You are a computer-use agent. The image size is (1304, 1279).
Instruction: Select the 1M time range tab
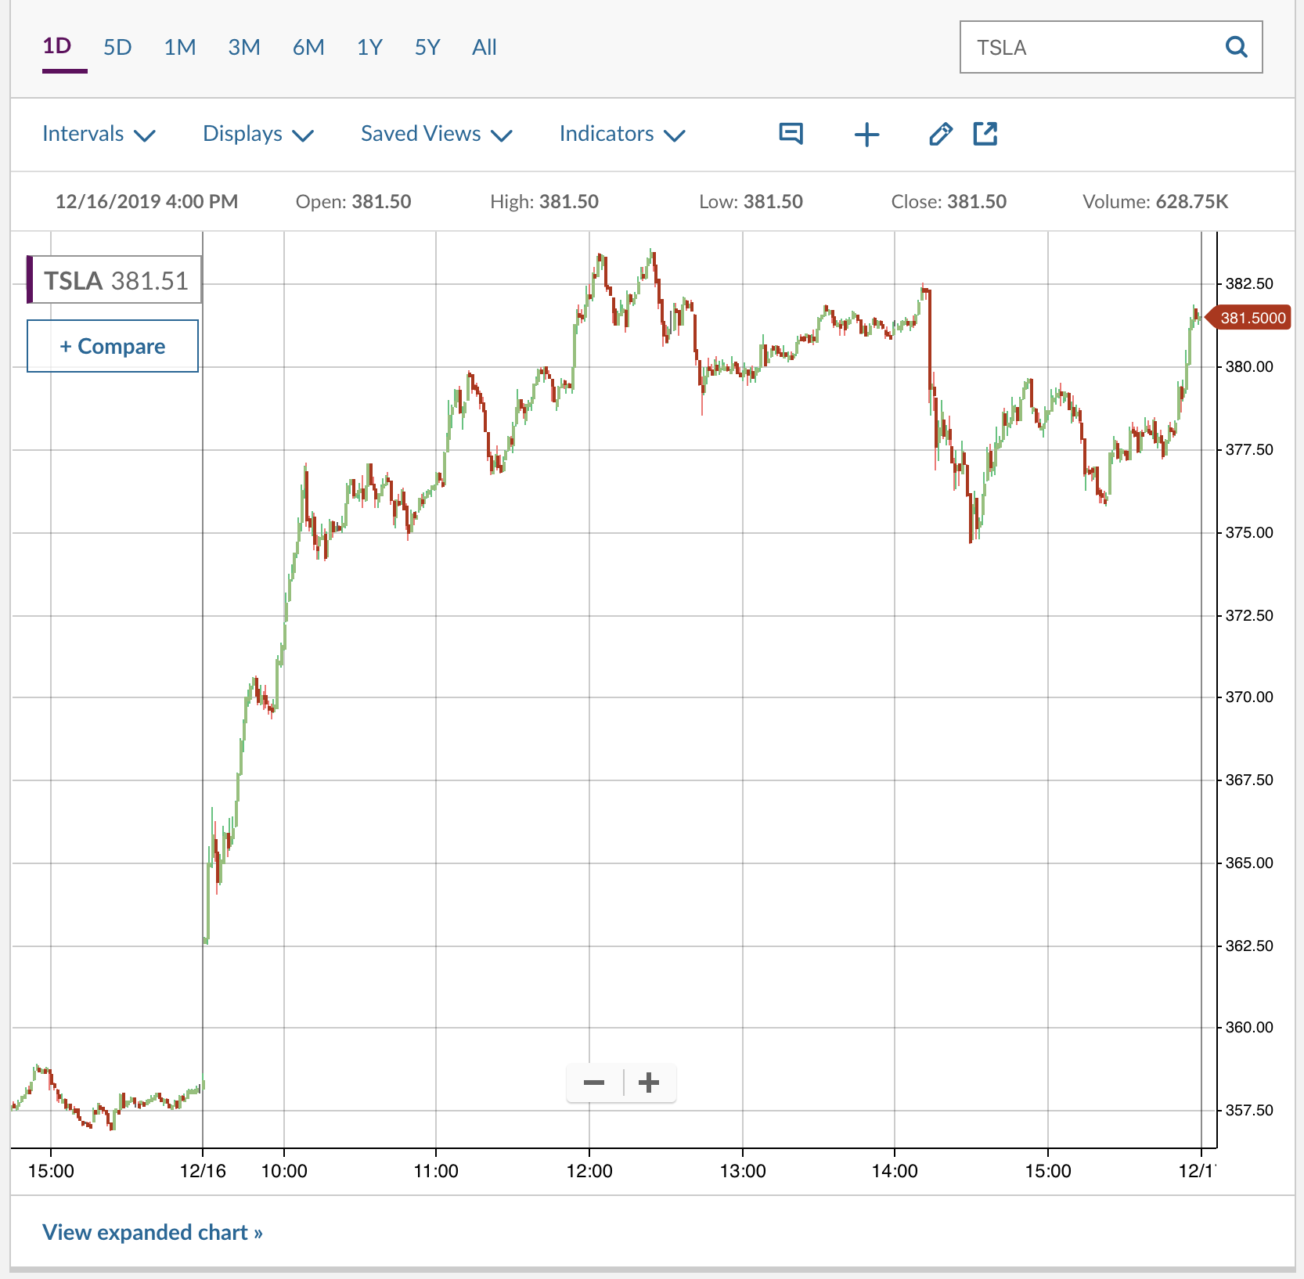pyautogui.click(x=179, y=48)
